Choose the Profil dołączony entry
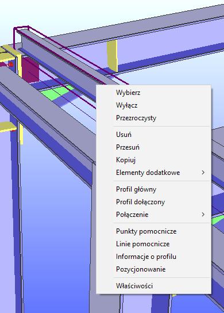This screenshot has height=313, width=224. click(x=153, y=202)
